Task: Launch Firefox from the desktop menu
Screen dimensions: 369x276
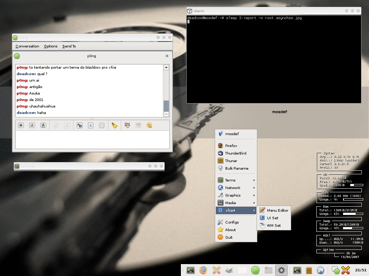Action: click(x=236, y=146)
